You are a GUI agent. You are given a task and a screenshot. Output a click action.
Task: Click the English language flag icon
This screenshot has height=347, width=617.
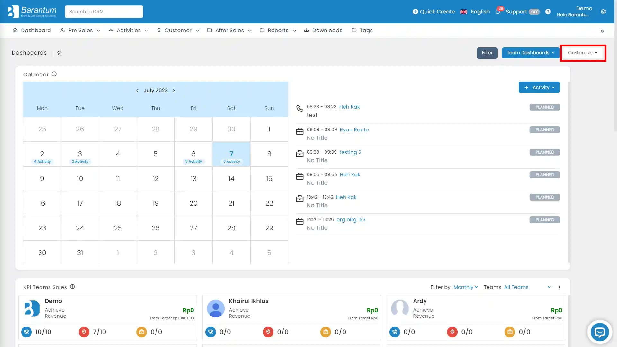(463, 12)
